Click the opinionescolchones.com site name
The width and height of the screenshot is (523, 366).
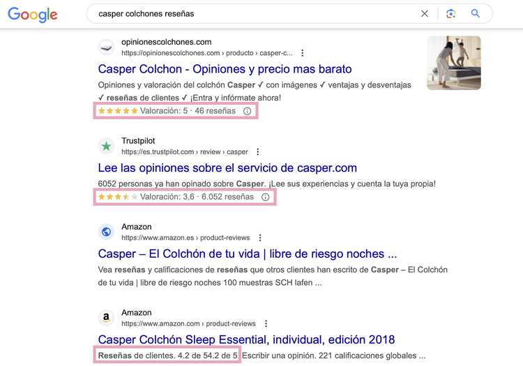tap(167, 42)
